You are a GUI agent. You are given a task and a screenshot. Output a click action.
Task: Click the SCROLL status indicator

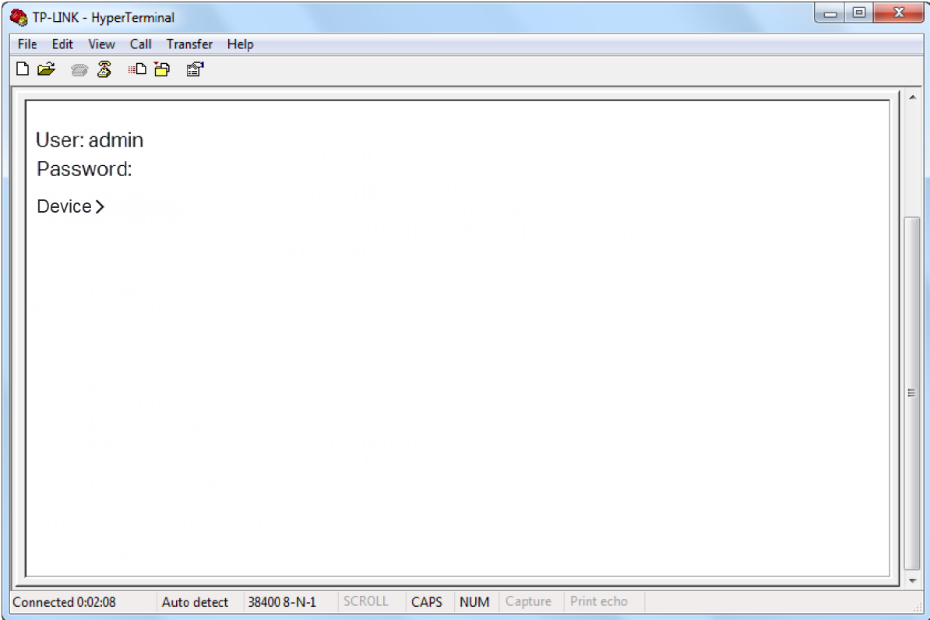point(366,601)
